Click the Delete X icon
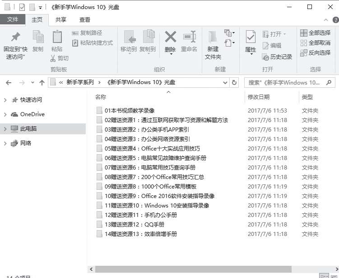Screen dimensions: 339x278 [170, 38]
